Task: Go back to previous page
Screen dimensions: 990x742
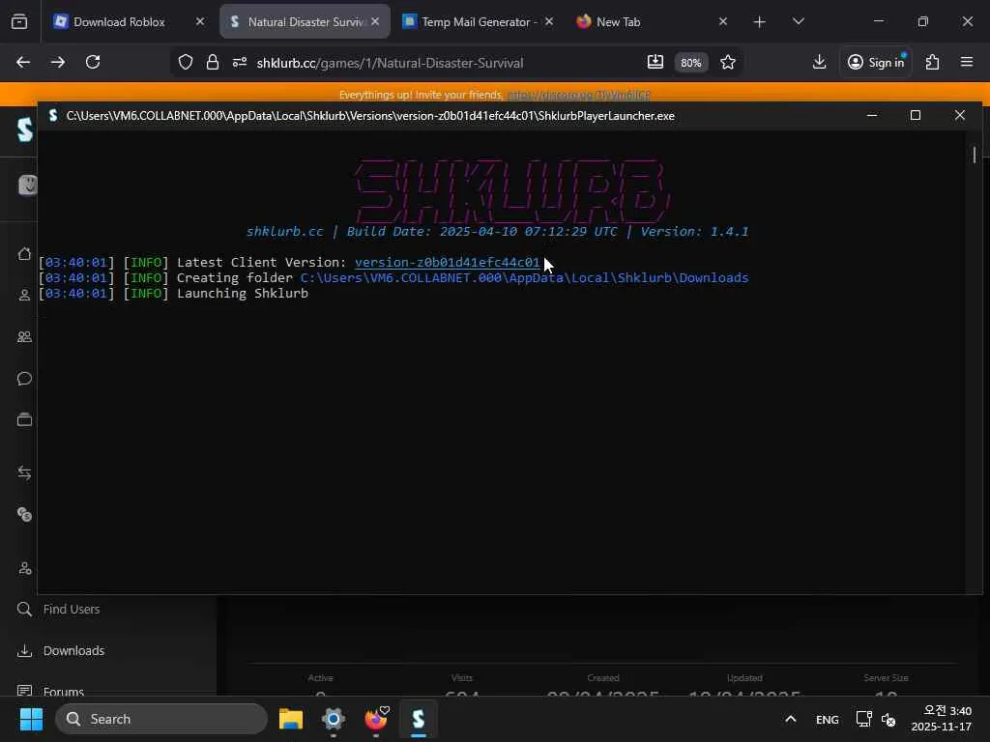Action: point(23,63)
